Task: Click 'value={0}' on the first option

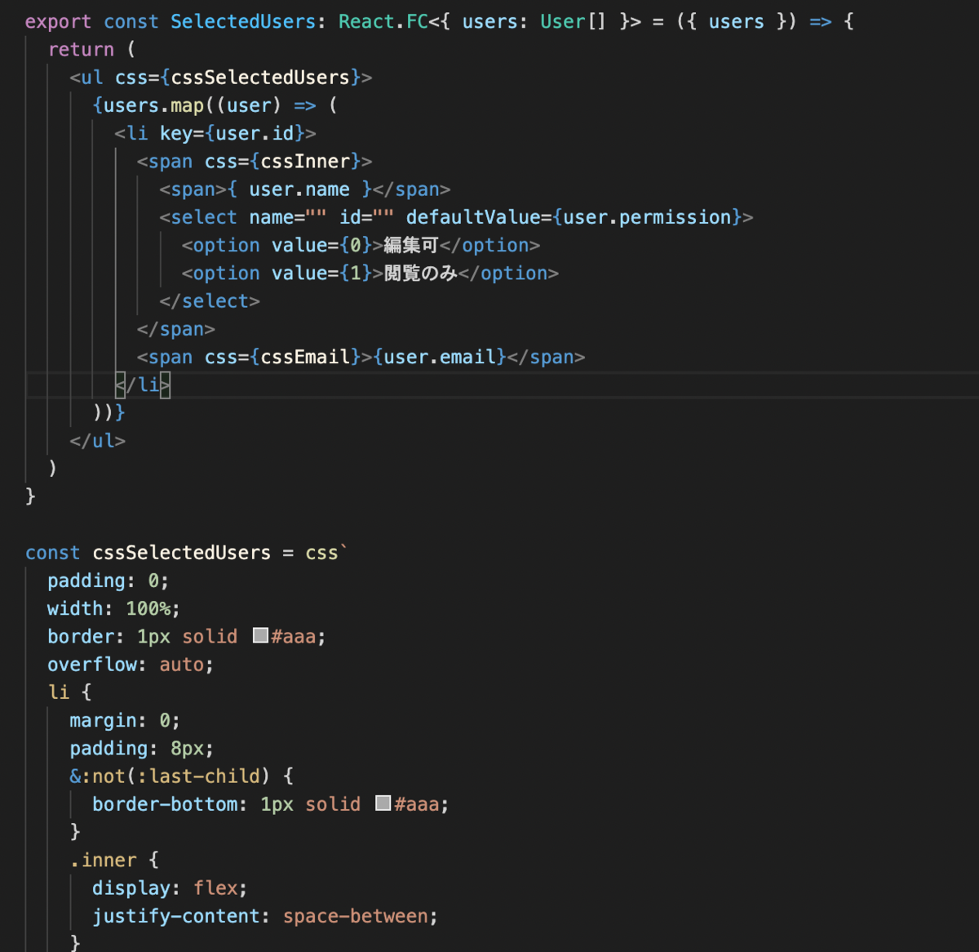Action: point(321,245)
